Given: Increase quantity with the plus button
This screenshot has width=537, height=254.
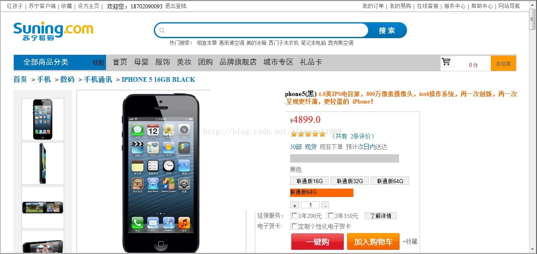Looking at the screenshot, I should [295, 205].
